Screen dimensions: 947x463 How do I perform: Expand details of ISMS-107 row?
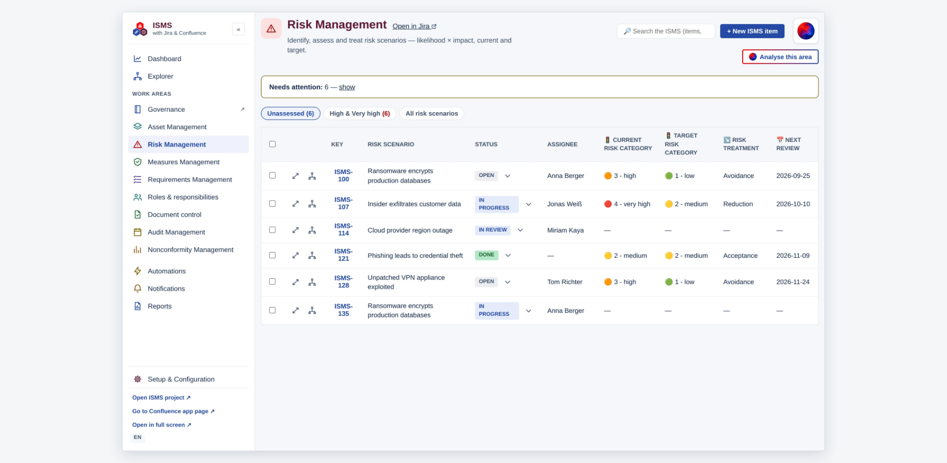295,204
